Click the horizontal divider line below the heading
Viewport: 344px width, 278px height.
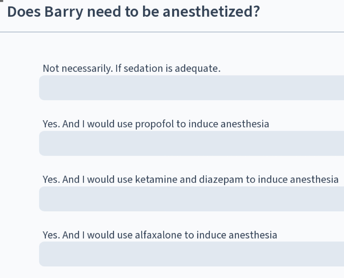[171, 32]
